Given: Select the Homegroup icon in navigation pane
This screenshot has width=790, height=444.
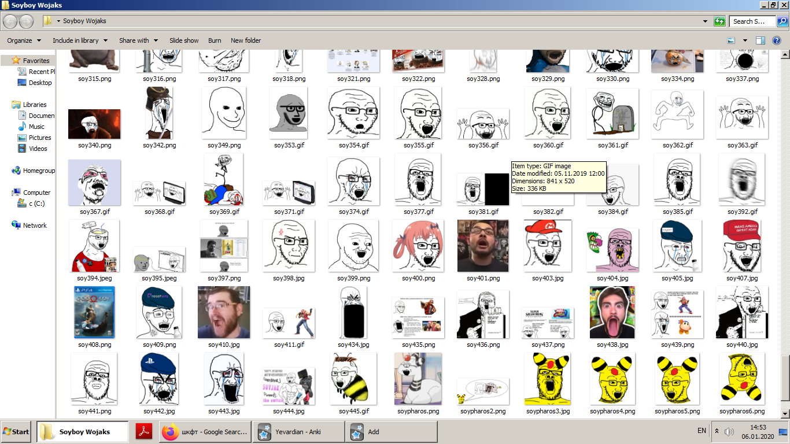Looking at the screenshot, I should (x=16, y=171).
